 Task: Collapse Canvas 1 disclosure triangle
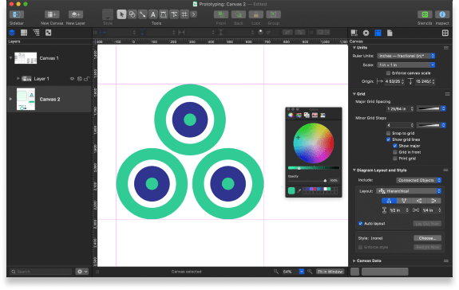click(x=11, y=58)
